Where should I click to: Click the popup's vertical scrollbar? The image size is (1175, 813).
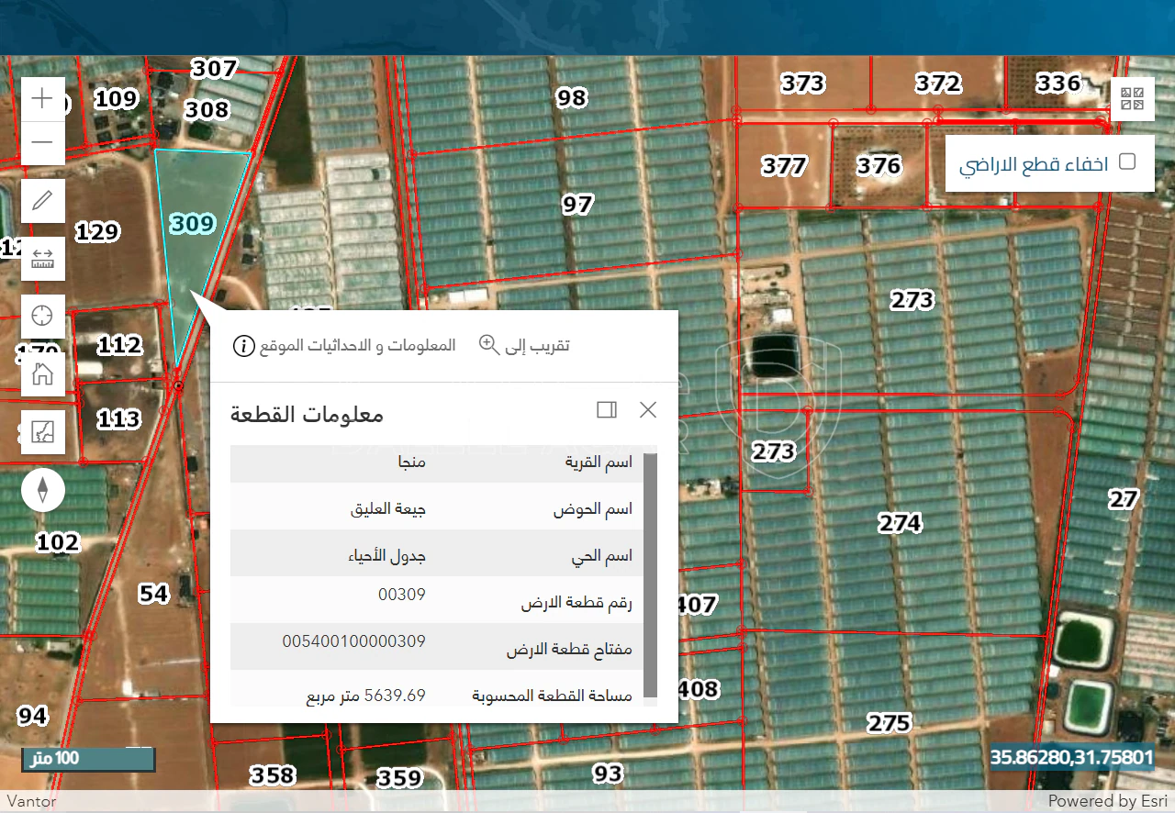pyautogui.click(x=651, y=575)
